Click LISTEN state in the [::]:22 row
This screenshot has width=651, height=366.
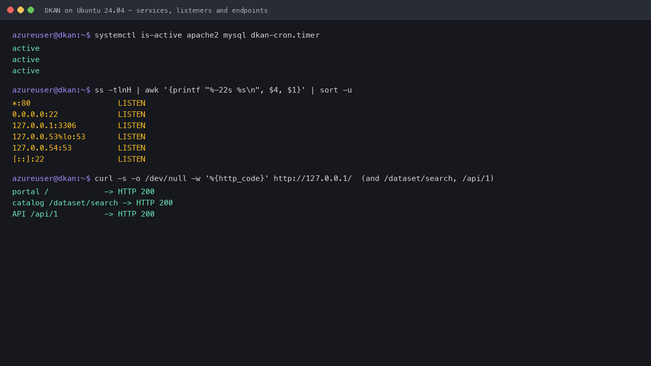[132, 159]
